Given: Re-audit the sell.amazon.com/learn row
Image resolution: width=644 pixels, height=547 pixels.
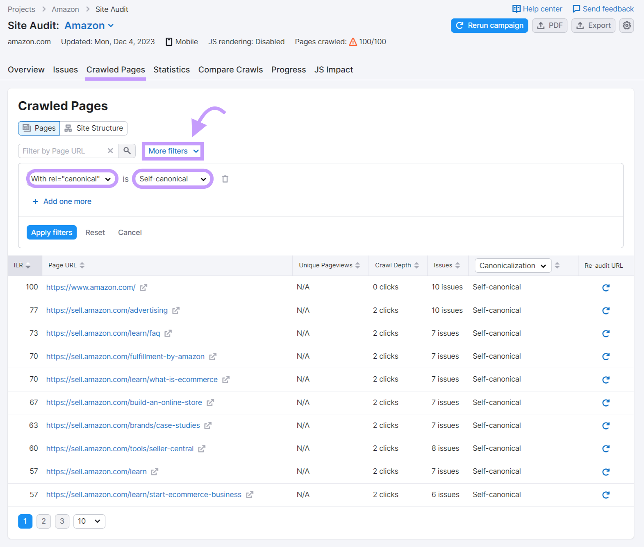Looking at the screenshot, I should tap(605, 472).
